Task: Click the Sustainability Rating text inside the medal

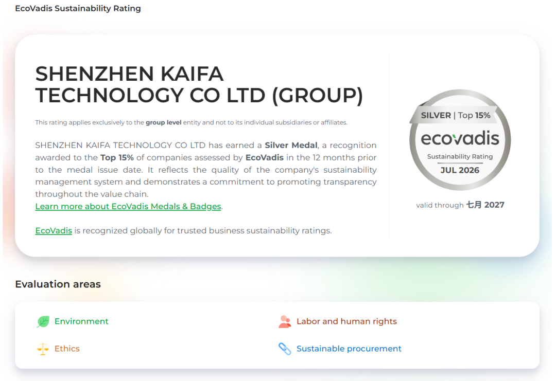Action: [460, 156]
